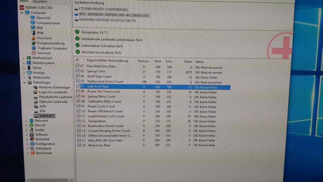Expand the Server tree node
Screen dimensions: 323x182
pos(23,68)
